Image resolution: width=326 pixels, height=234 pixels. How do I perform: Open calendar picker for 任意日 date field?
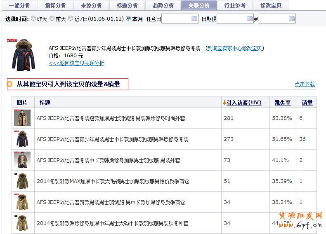pos(194,19)
